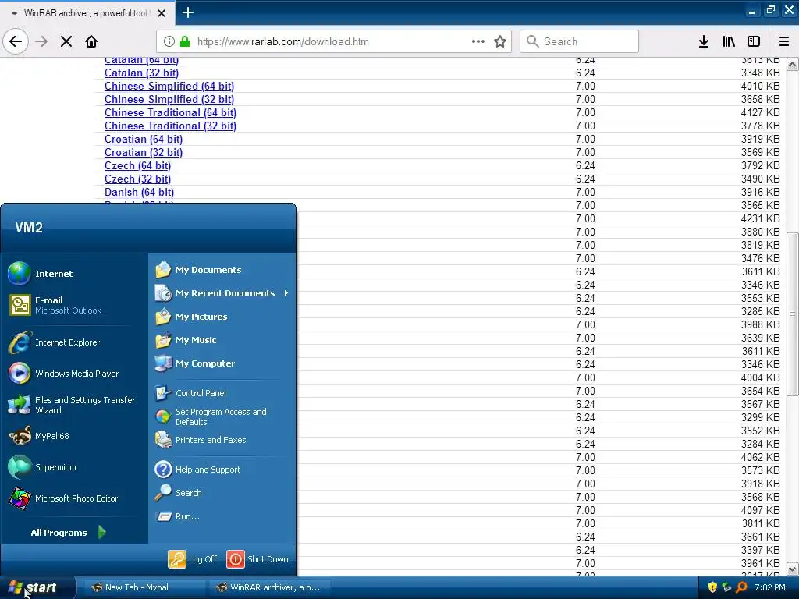This screenshot has height=599, width=799.
Task: Open Printers and Faxes
Action: click(222, 440)
